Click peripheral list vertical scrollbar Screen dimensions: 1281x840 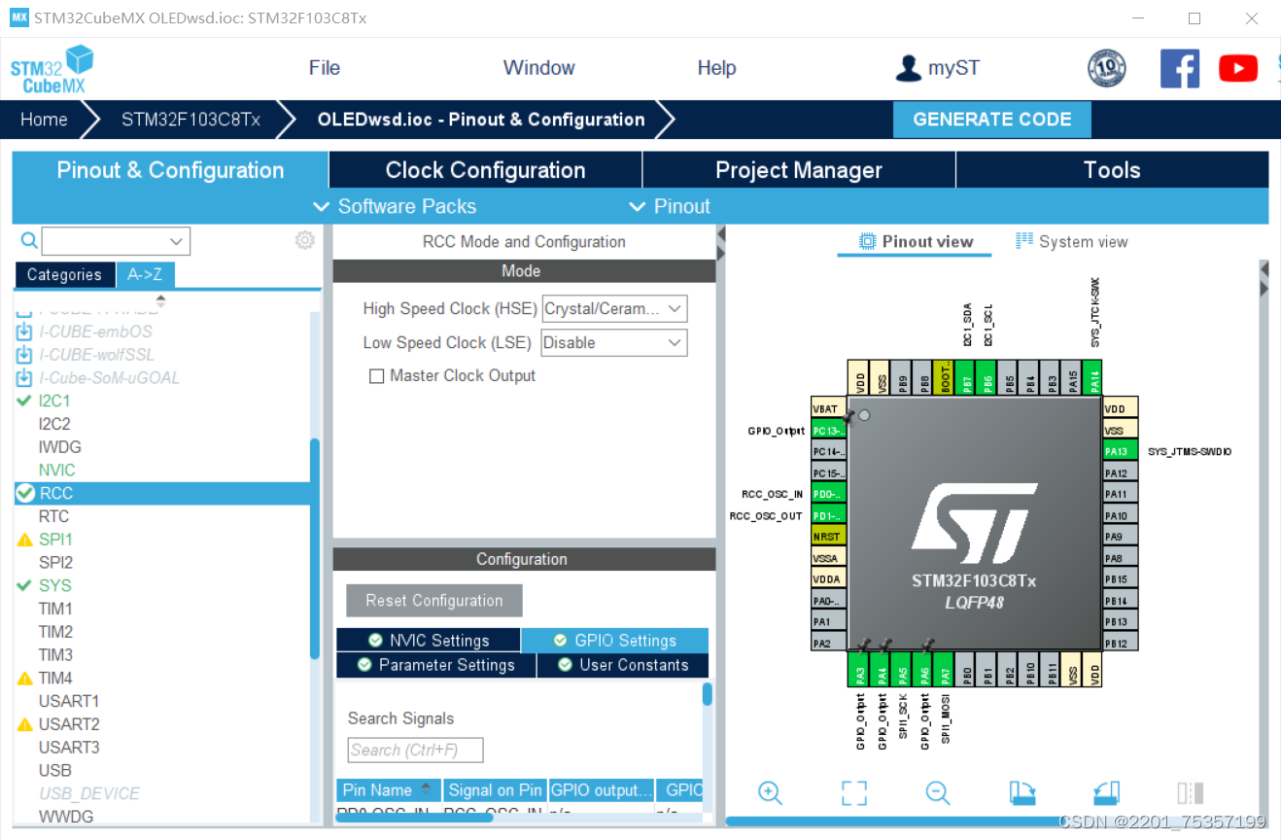coord(315,548)
